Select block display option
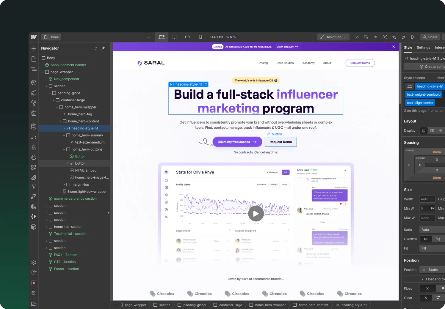Viewport: 445px width, 309px height. (x=424, y=130)
